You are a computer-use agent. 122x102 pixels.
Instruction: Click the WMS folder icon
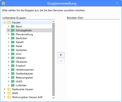coord(9,93)
